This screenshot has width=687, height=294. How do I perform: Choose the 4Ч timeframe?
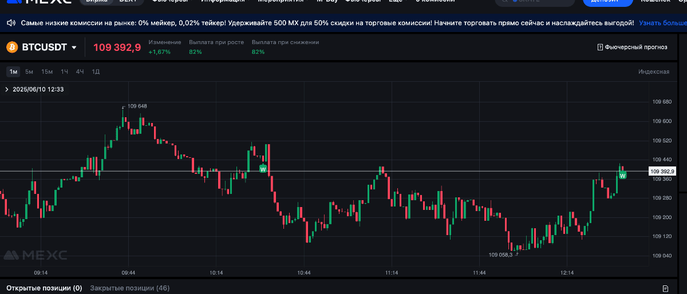(x=80, y=71)
